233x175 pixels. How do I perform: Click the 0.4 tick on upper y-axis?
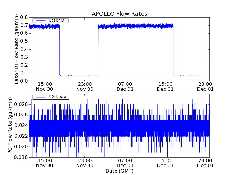click(24, 49)
